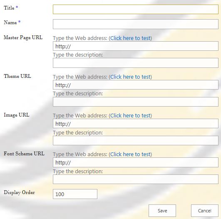
Task: Test the Theme URL link
Action: (x=130, y=77)
